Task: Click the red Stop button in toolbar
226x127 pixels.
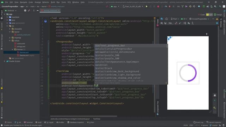Action: click(x=158, y=6)
